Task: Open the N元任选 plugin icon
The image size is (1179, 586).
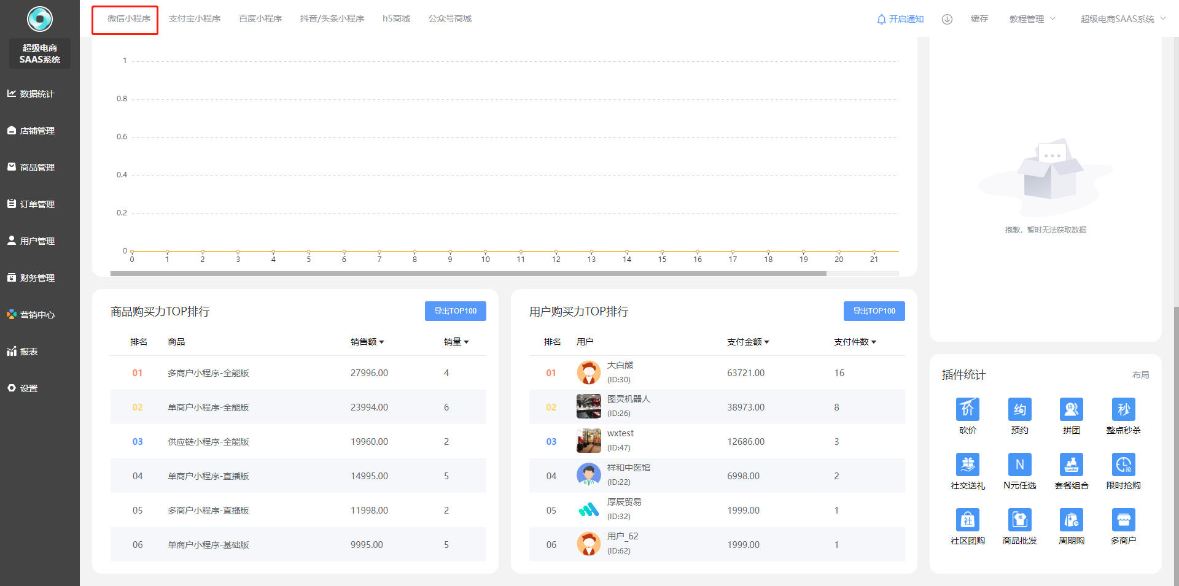Action: (x=1019, y=465)
